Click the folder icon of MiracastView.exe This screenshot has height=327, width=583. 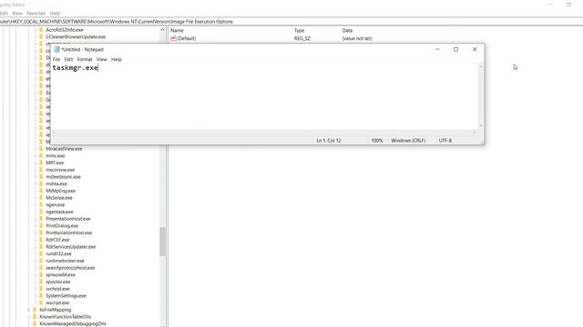click(x=41, y=149)
